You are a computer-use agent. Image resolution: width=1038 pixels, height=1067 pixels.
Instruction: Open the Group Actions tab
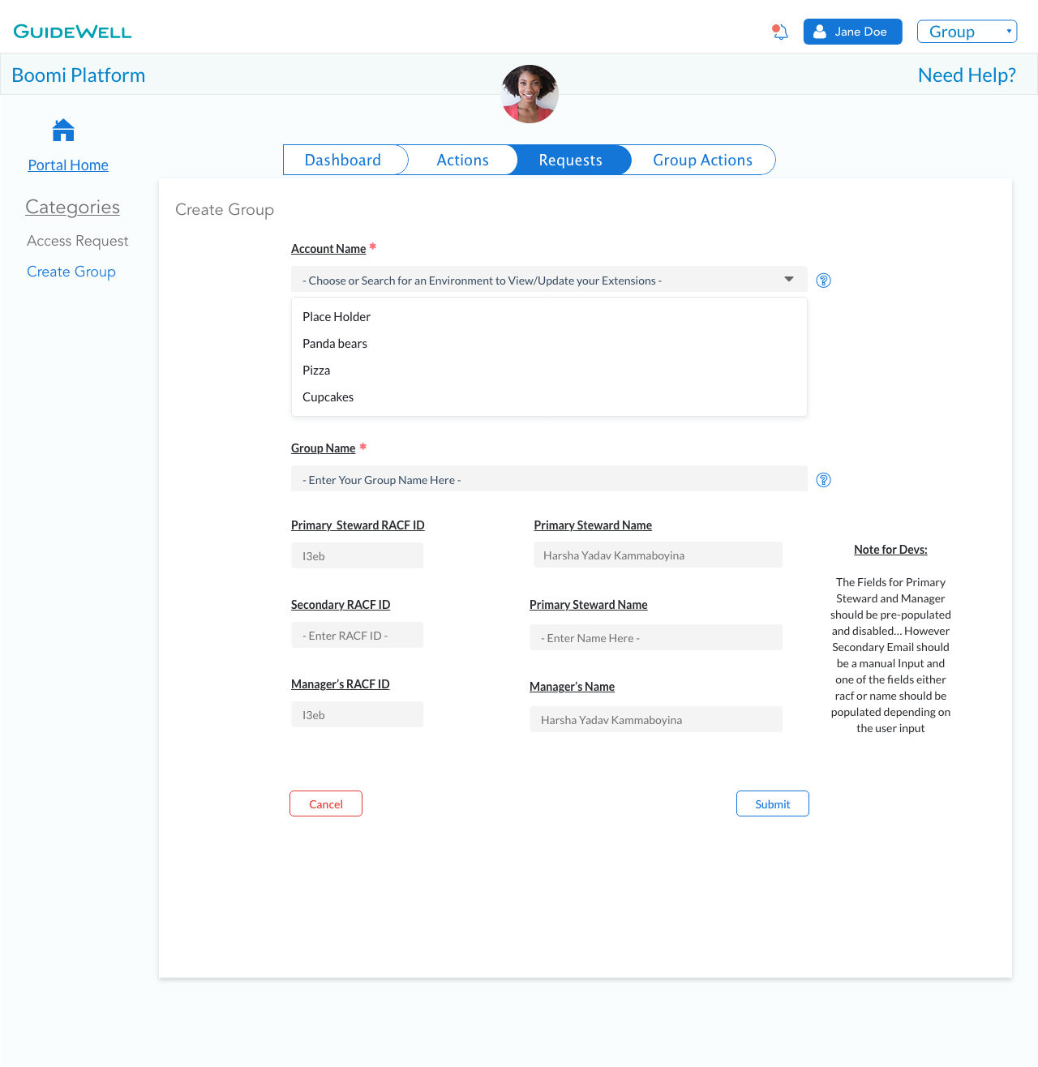702,160
